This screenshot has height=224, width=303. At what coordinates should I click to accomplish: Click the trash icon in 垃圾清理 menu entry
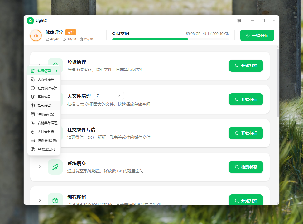pos(33,71)
